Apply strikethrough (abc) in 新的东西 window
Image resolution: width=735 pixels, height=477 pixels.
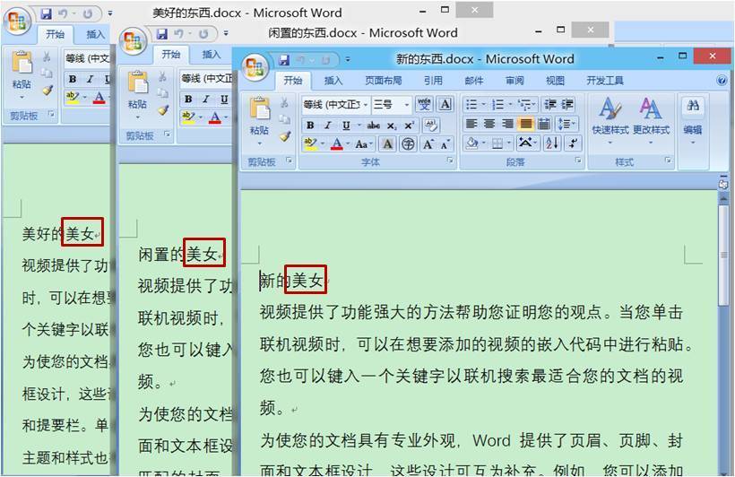[x=374, y=126]
